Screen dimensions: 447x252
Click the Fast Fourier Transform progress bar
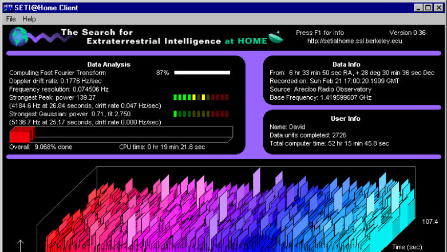pyautogui.click(x=202, y=73)
